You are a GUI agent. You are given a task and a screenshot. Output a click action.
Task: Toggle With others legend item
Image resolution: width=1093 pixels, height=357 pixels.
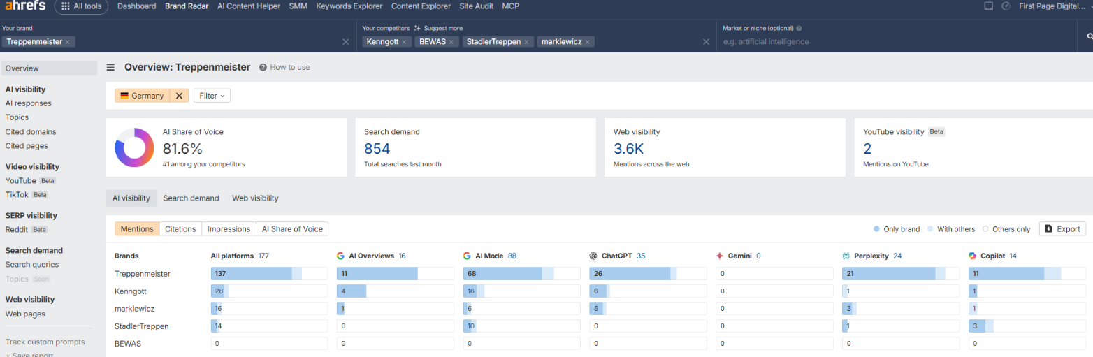pos(951,228)
